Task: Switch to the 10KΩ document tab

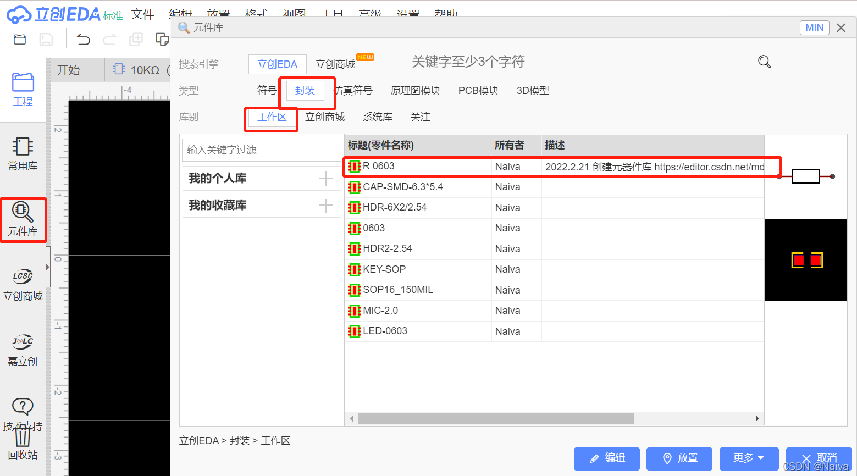Action: click(140, 70)
